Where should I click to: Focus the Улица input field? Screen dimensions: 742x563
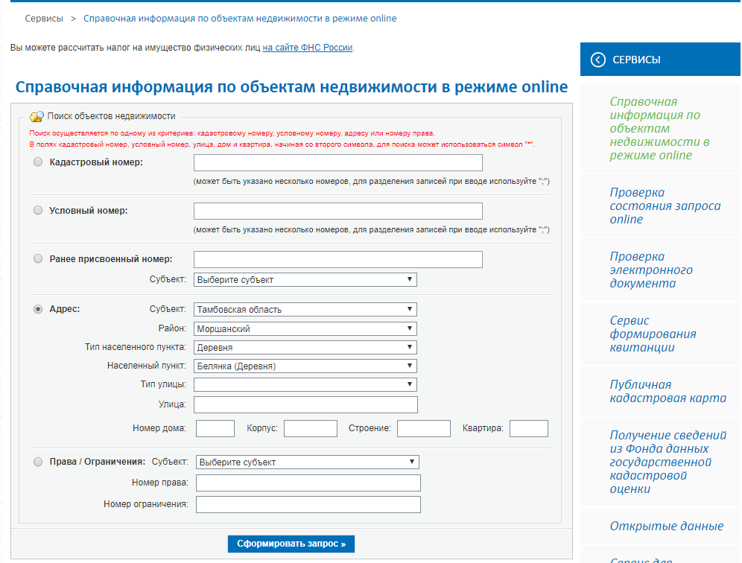coord(305,404)
